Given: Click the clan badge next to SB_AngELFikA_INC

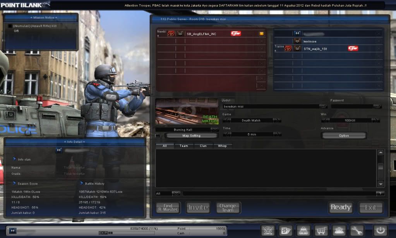Looking at the screenshot, I should point(171,34).
